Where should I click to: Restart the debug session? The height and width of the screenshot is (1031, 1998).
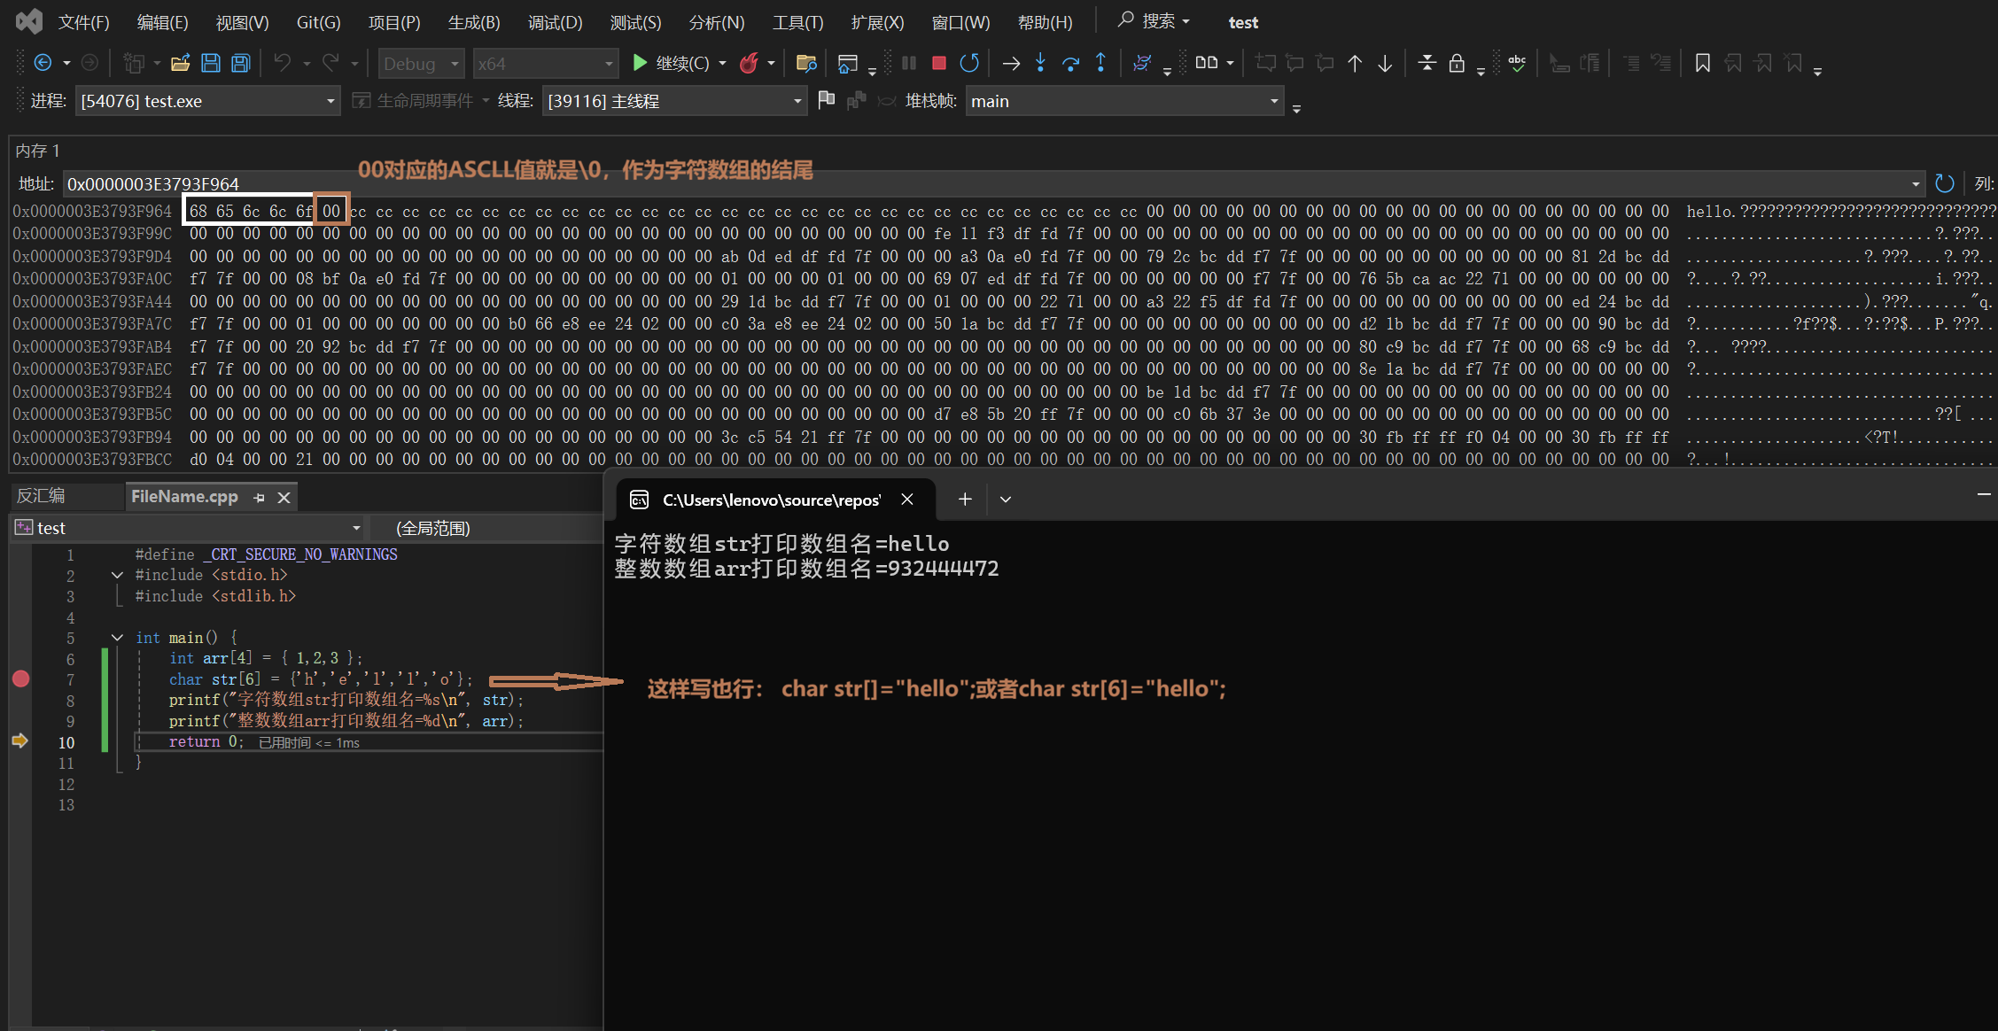(969, 63)
